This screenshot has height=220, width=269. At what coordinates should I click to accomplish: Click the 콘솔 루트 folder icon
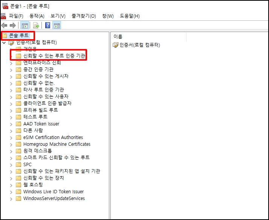tap(4, 35)
